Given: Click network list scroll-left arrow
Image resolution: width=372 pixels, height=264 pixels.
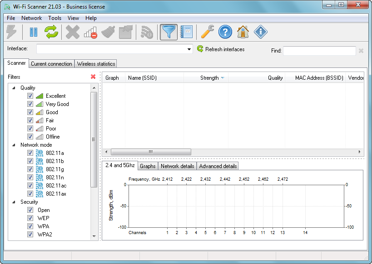Looking at the screenshot, I should [106, 152].
